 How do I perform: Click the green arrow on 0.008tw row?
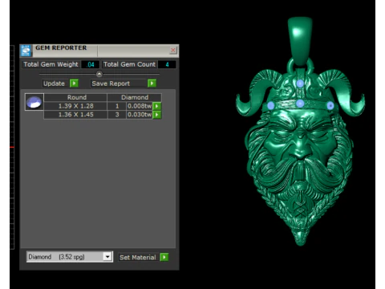pyautogui.click(x=157, y=106)
